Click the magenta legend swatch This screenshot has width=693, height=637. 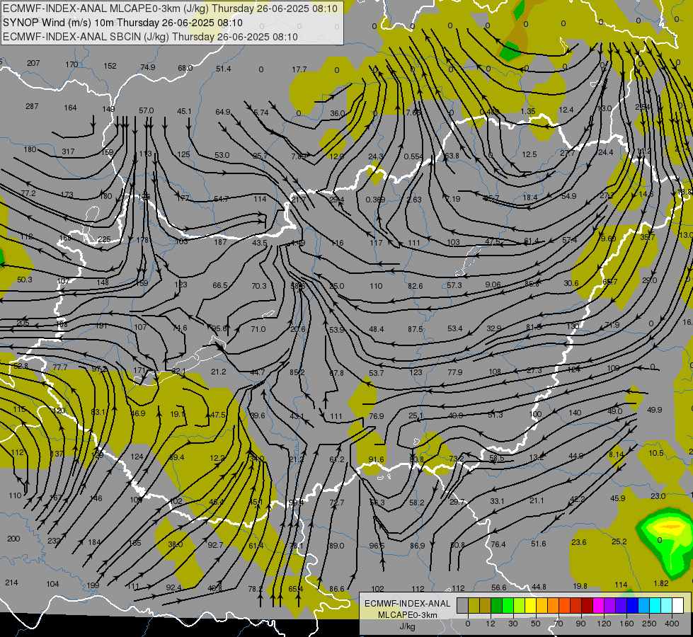(599, 606)
